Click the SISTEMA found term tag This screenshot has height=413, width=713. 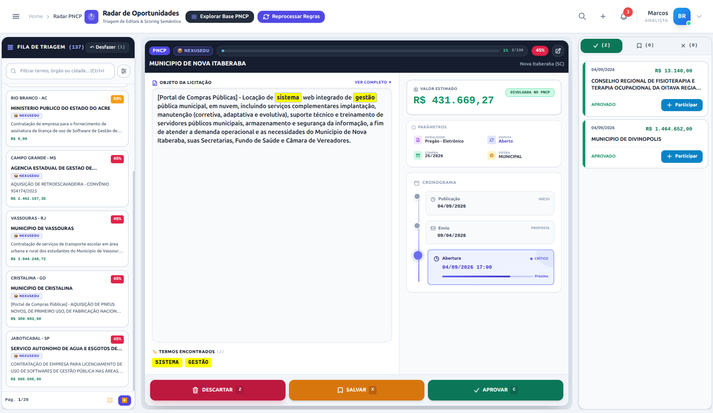coord(167,363)
